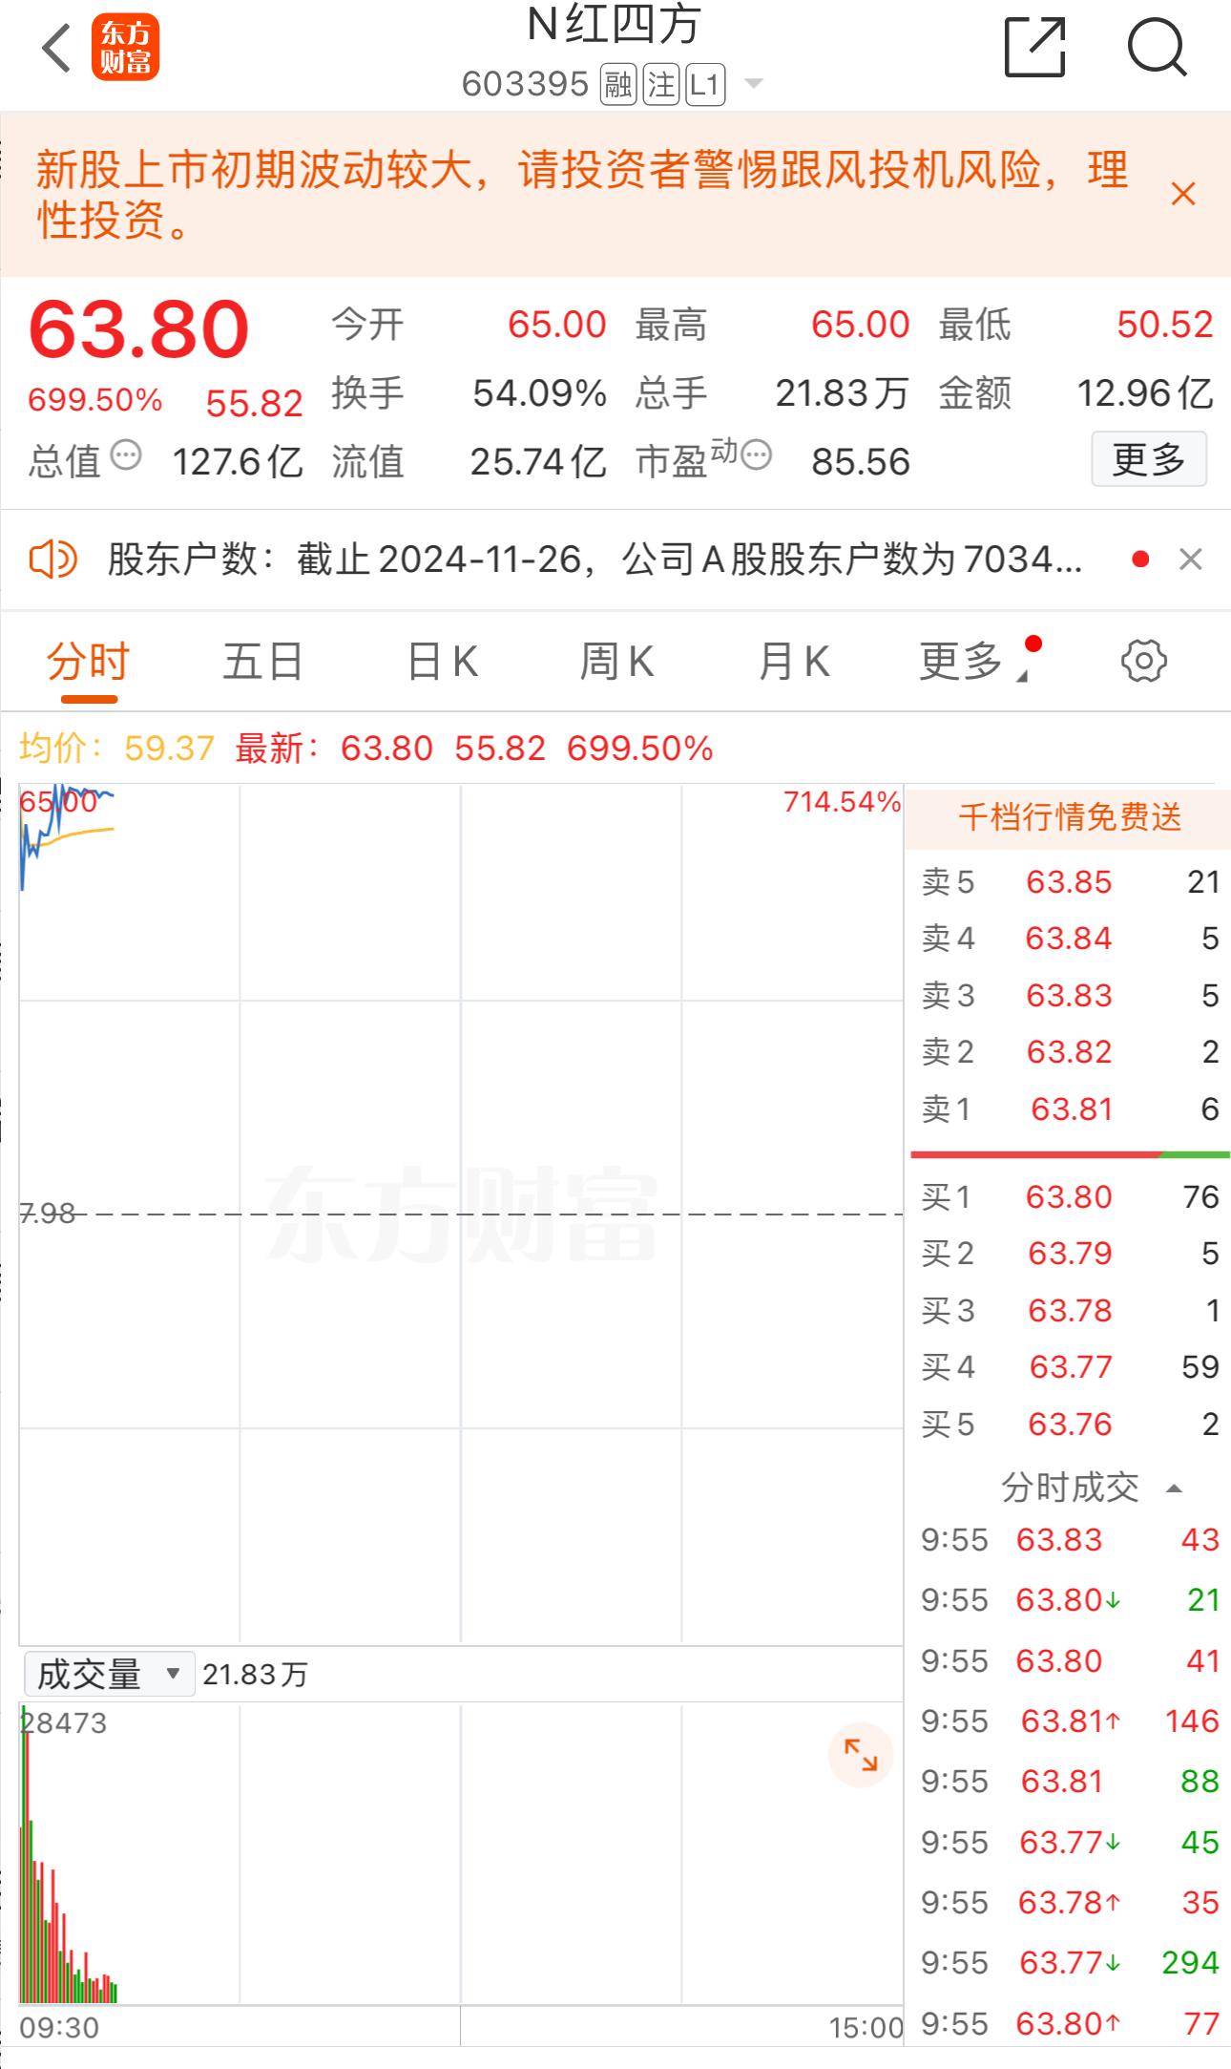Tap the 714.54% axis label
Image resolution: width=1231 pixels, height=2069 pixels.
pos(842,802)
